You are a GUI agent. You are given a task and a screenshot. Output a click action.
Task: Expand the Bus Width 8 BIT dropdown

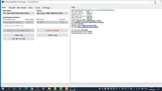click(x=64, y=22)
